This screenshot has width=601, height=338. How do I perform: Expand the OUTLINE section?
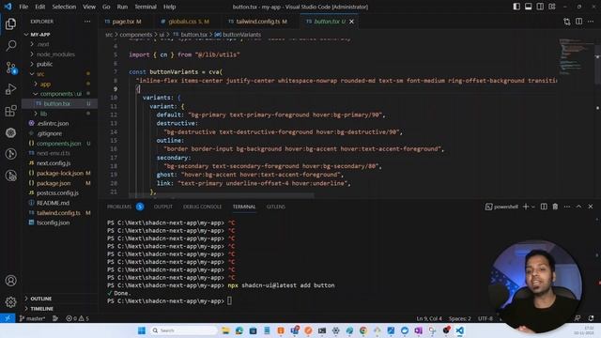click(x=41, y=299)
